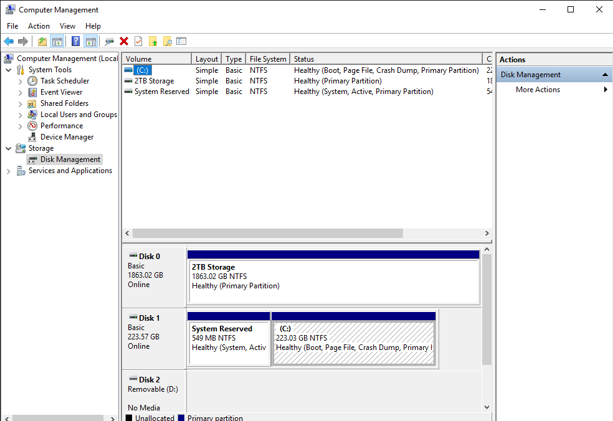Viewport: 613px width, 421px height.
Task: Click the Up one level folder icon
Action: click(x=42, y=41)
